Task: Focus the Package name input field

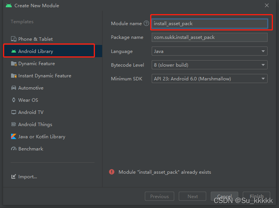Action: pyautogui.click(x=209, y=37)
